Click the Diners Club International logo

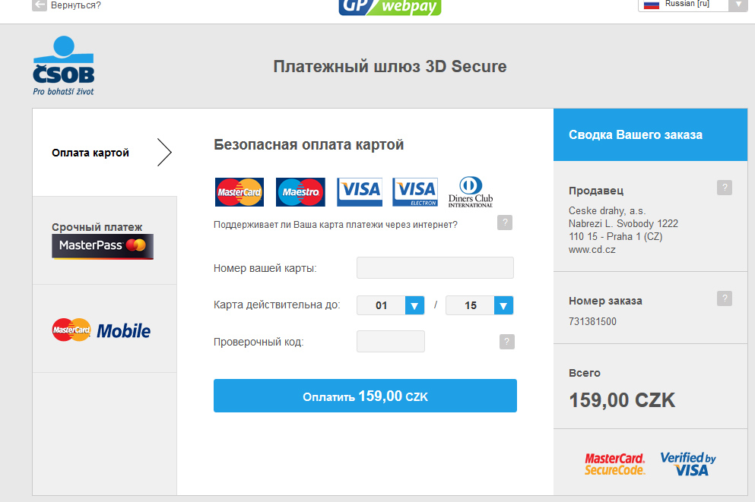471,192
